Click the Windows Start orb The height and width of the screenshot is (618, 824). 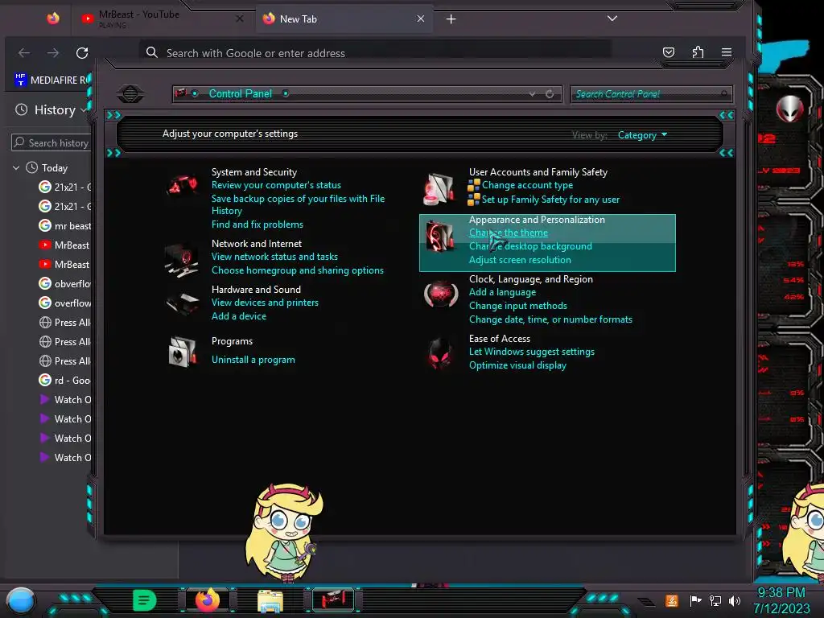point(20,600)
